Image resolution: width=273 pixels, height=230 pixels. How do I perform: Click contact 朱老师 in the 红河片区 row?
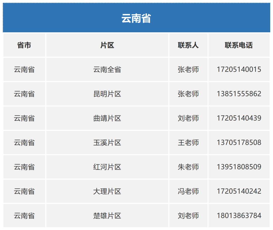(188, 167)
